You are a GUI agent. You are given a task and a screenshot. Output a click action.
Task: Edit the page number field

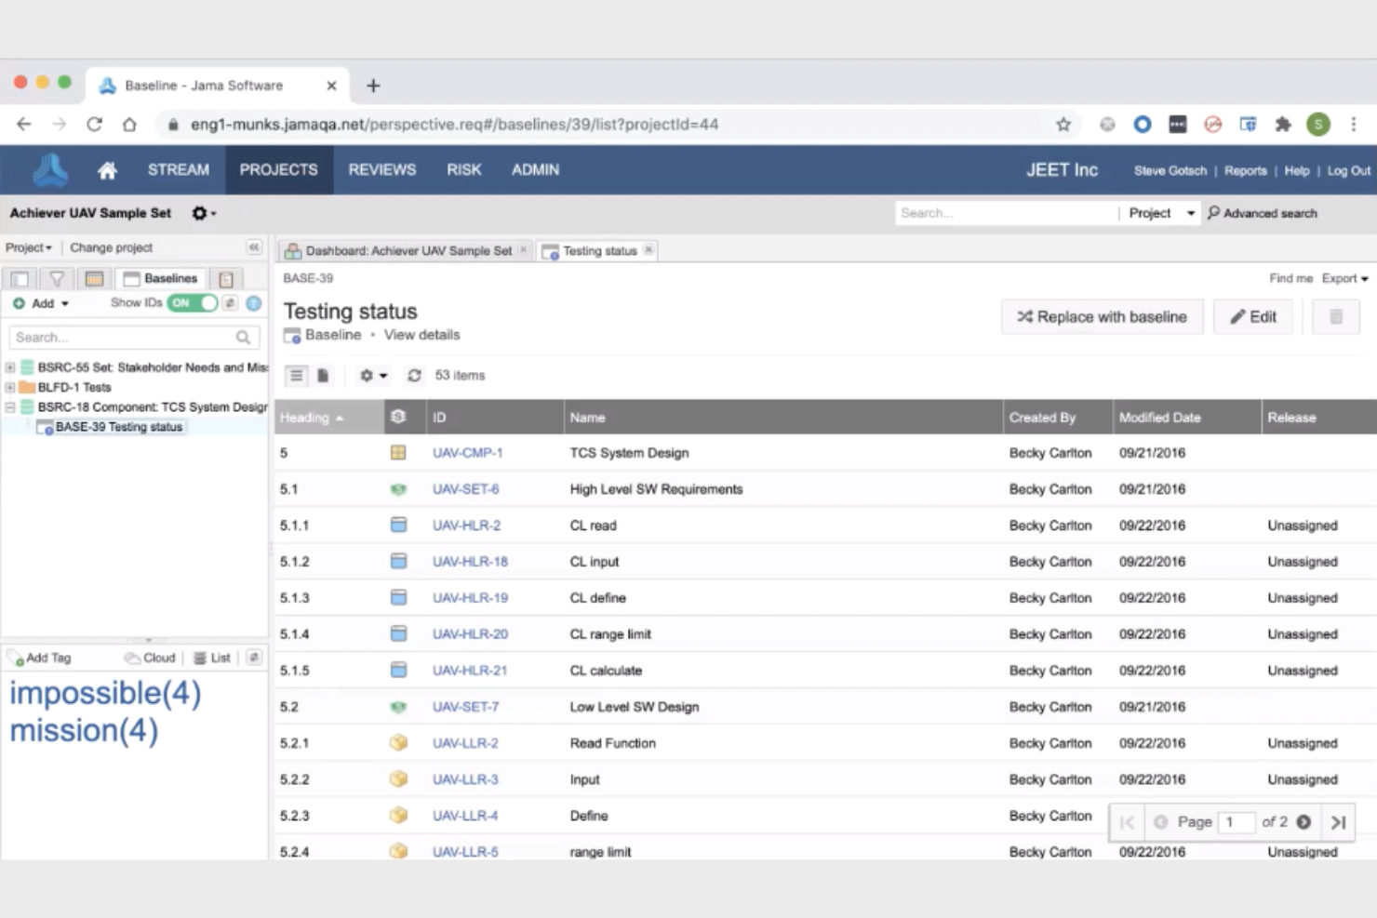1236,822
